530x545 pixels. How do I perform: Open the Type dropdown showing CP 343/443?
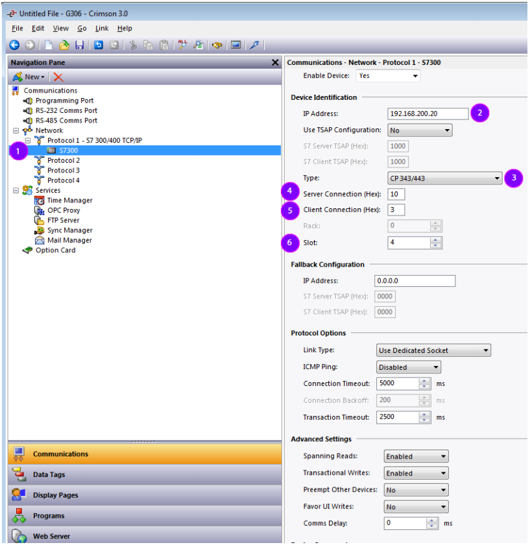tap(444, 178)
